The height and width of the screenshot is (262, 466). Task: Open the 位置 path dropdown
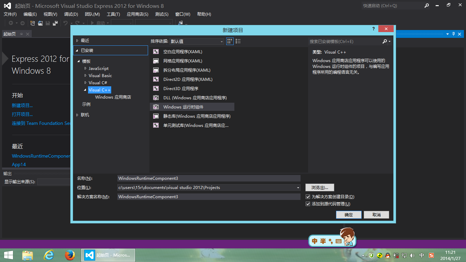point(298,188)
